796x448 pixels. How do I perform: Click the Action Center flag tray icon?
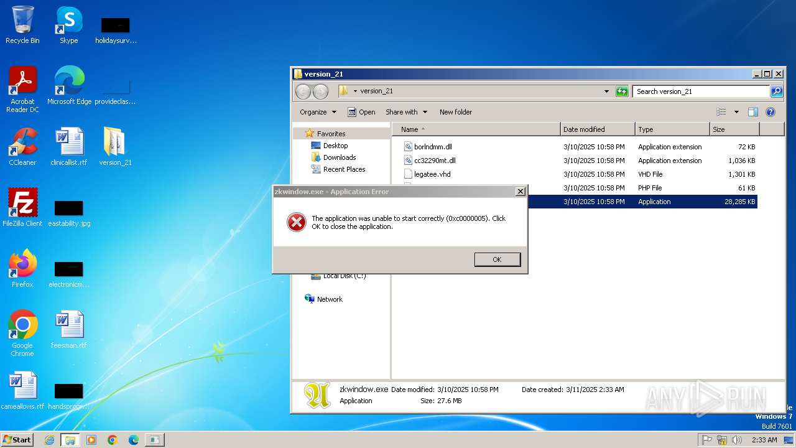click(x=706, y=440)
